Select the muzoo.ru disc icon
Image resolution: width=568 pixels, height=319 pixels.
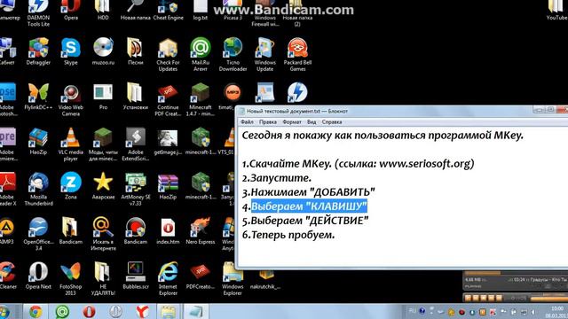click(x=103, y=51)
